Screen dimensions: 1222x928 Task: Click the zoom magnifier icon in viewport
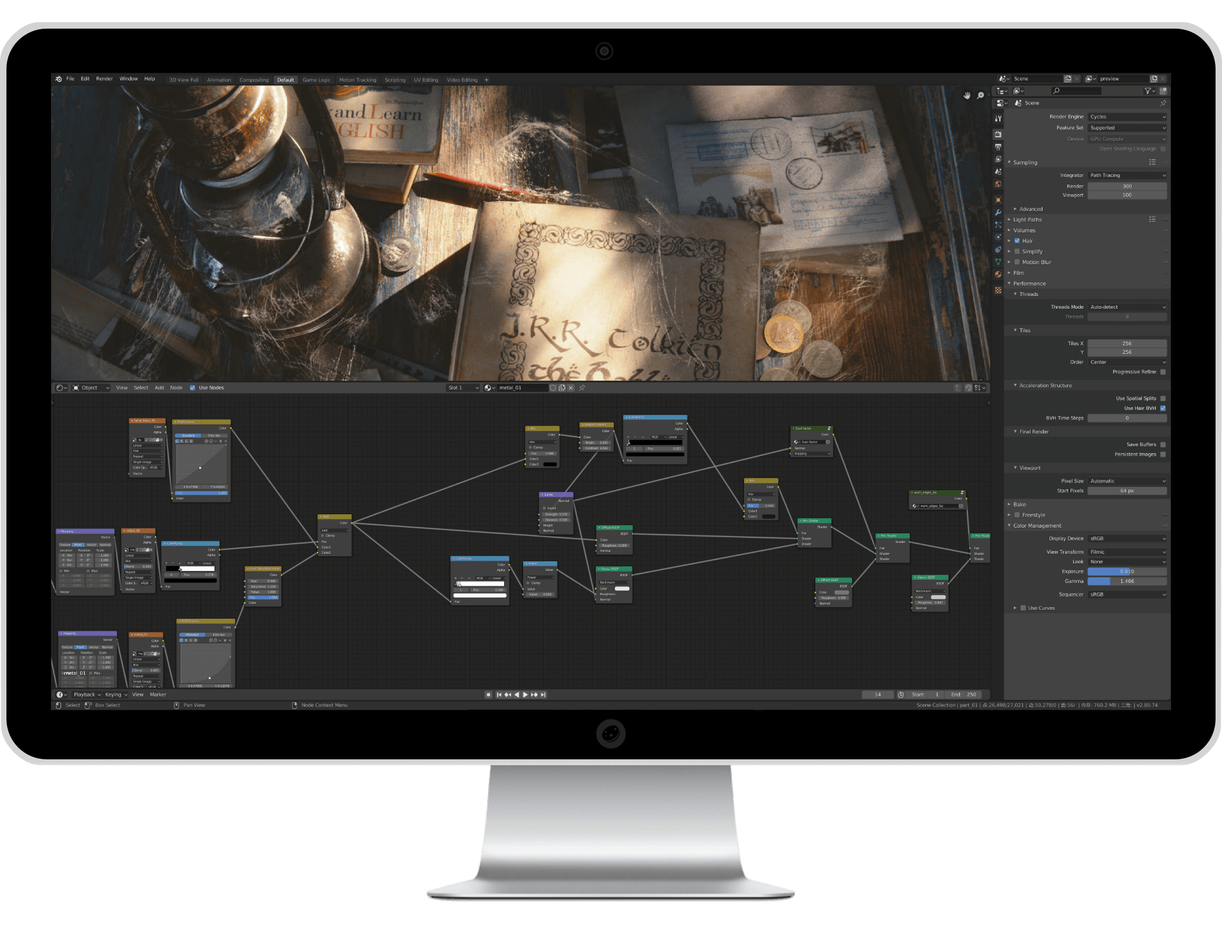point(981,95)
